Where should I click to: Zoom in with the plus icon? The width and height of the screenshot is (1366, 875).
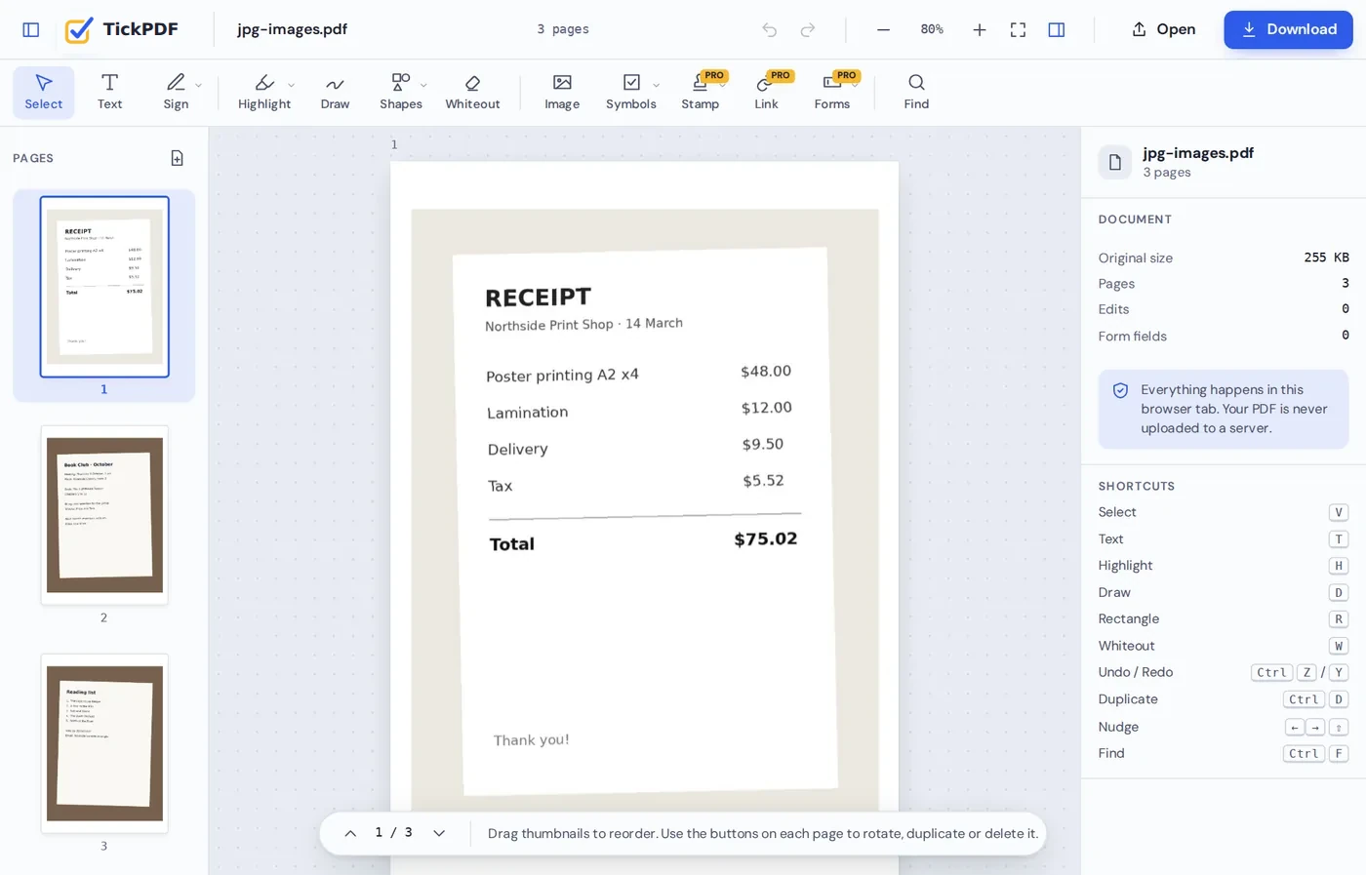(x=980, y=29)
